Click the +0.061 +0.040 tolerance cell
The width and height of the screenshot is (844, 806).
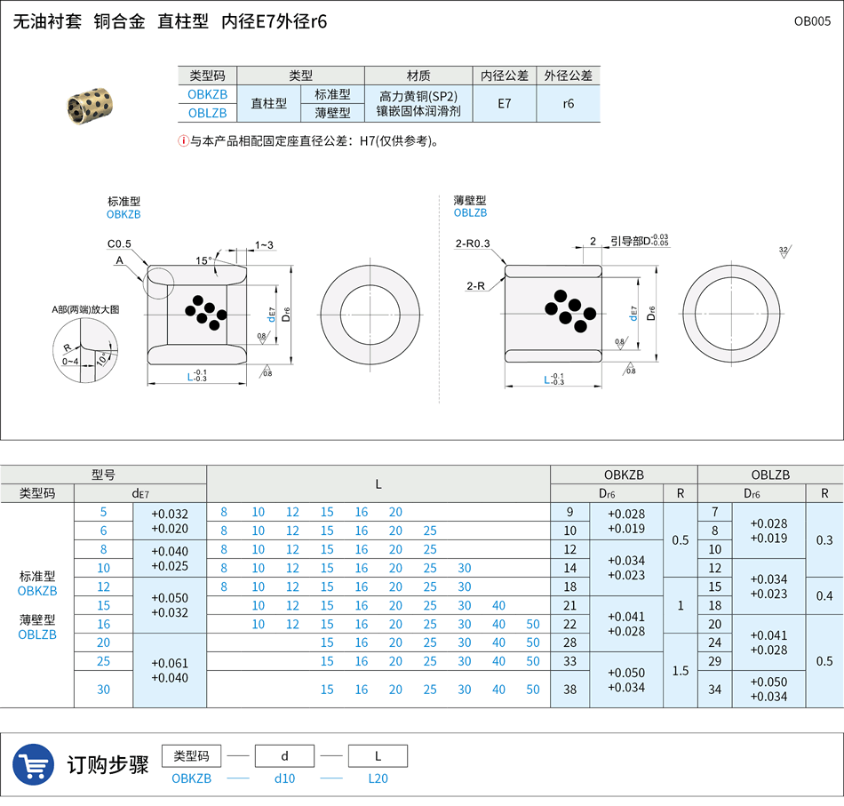point(170,670)
